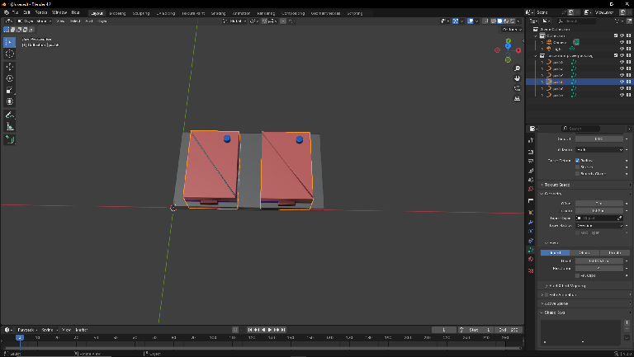Collapse the Geometry panel

click(x=553, y=194)
